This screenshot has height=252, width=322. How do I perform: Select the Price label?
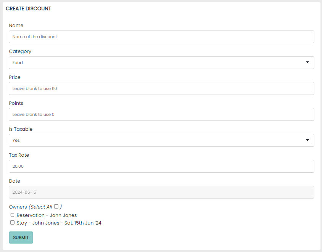(15, 77)
